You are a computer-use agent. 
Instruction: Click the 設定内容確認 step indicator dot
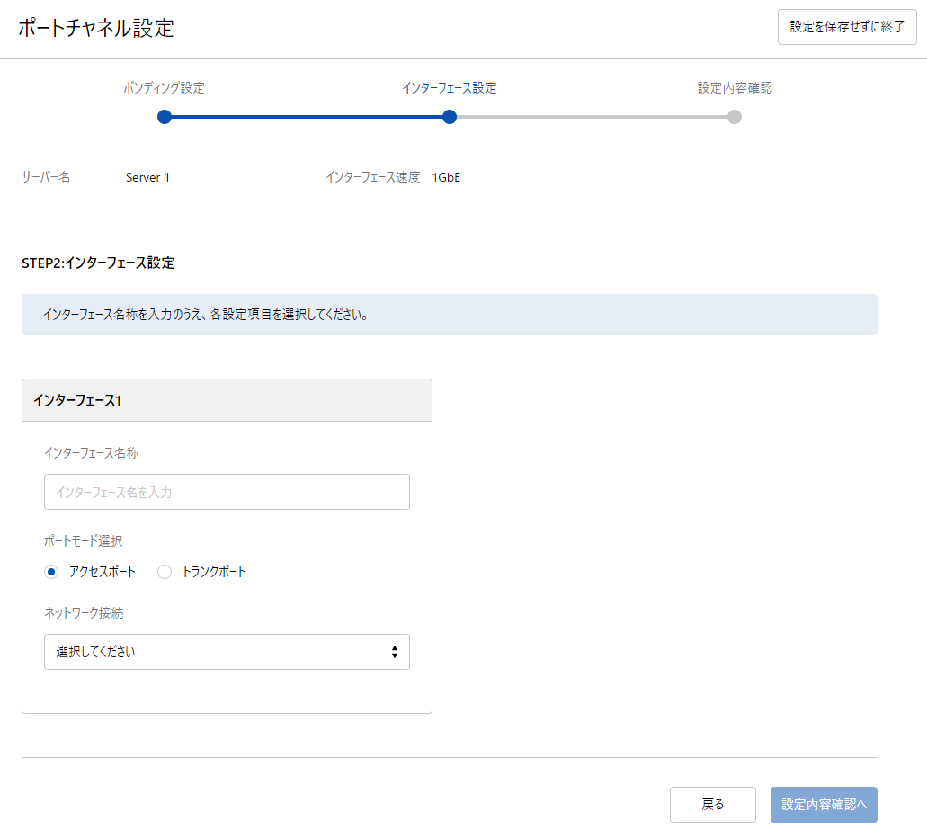(735, 117)
